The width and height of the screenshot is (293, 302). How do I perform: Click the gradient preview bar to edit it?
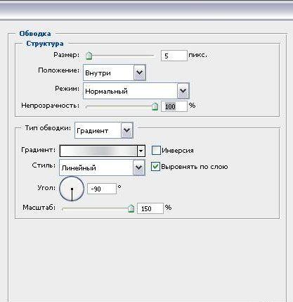98,151
